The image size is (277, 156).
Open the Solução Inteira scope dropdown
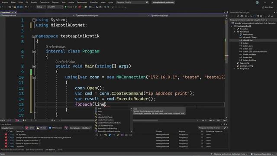(12, 128)
